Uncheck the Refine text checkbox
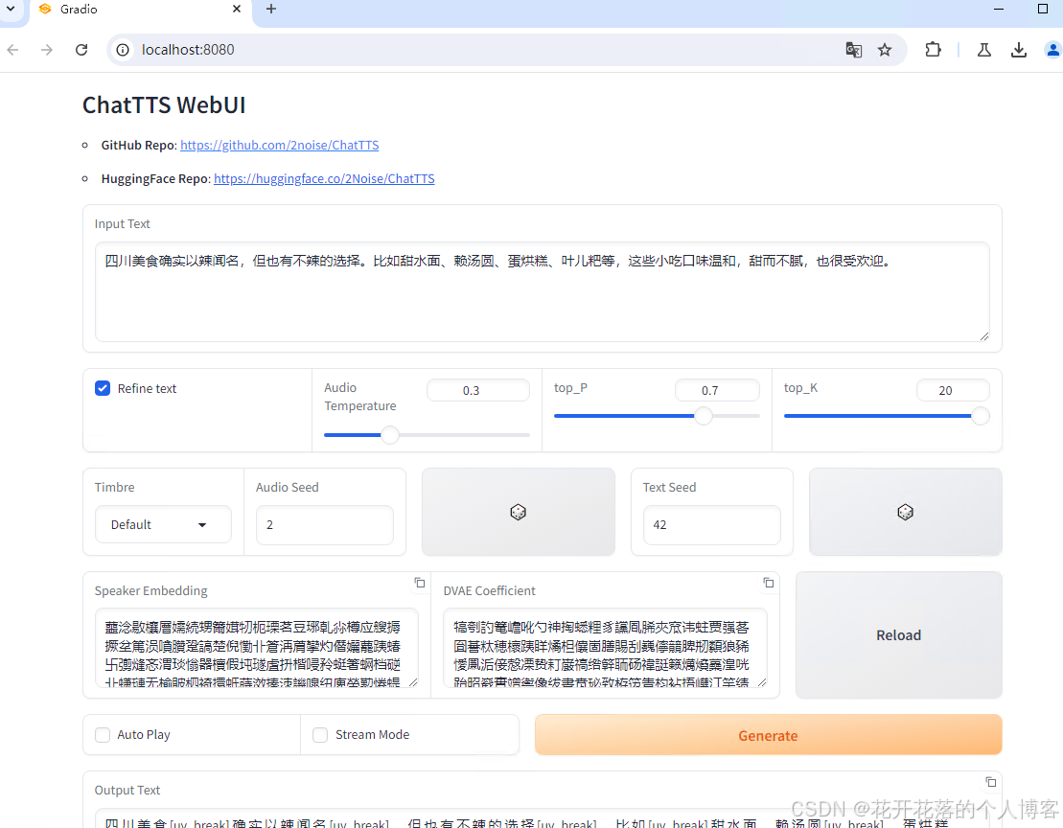 point(103,388)
